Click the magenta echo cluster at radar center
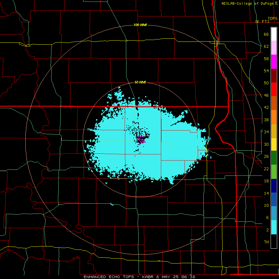 point(141,140)
